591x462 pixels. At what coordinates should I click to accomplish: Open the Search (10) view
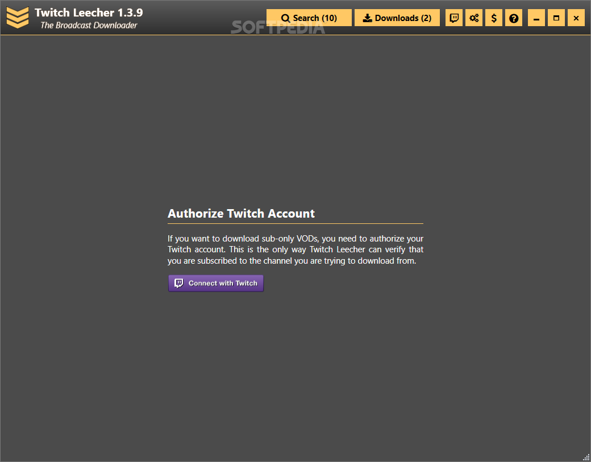309,18
